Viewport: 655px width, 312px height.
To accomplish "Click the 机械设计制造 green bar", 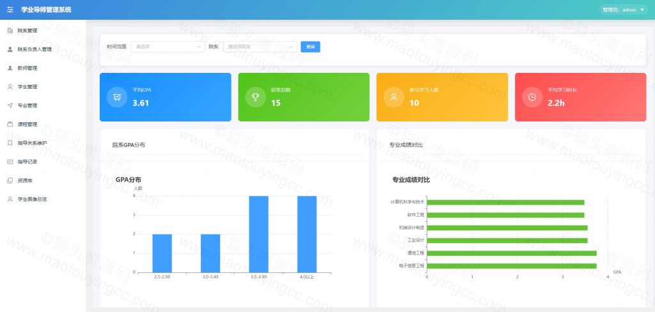I will (x=507, y=228).
